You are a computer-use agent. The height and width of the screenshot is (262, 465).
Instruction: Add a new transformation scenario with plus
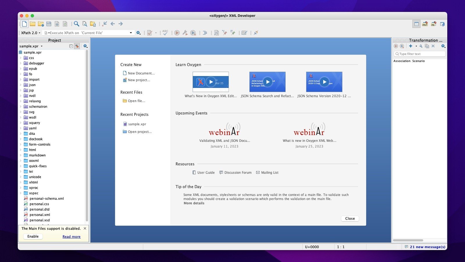click(x=410, y=46)
